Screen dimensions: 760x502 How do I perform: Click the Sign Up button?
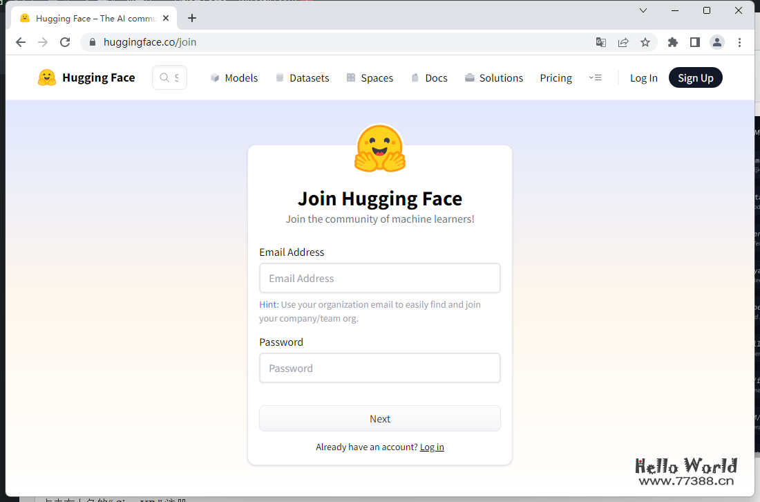tap(695, 77)
